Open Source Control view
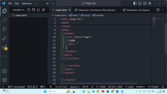The height and width of the screenshot is (94, 167). 4,29
